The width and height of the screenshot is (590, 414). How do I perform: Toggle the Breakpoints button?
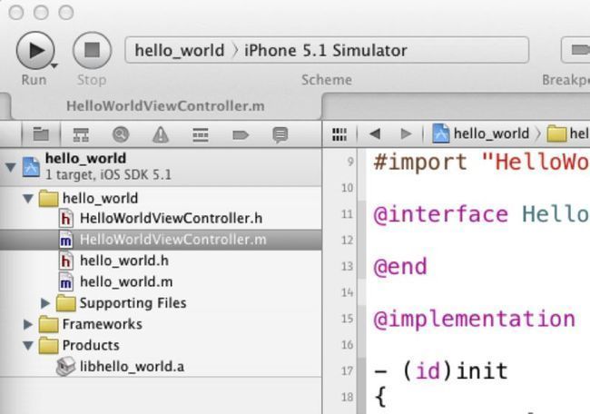coord(575,50)
